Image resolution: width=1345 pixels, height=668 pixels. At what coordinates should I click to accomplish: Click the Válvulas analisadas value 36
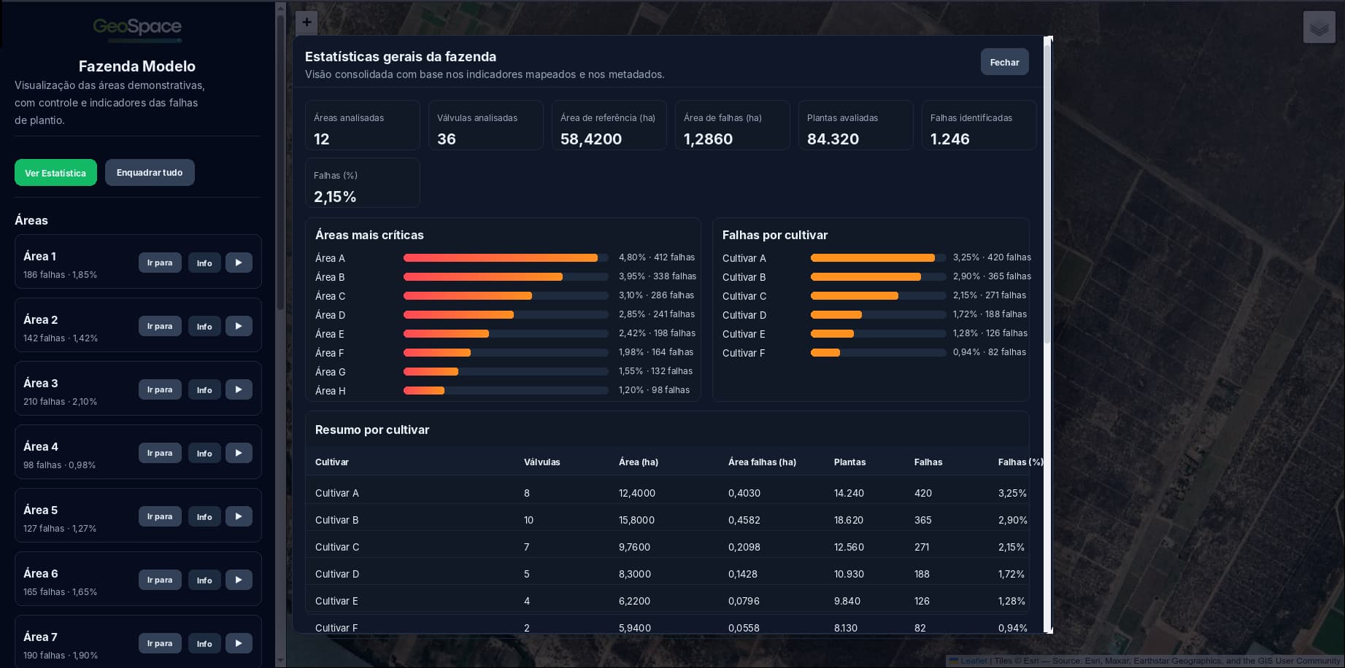pyautogui.click(x=447, y=139)
